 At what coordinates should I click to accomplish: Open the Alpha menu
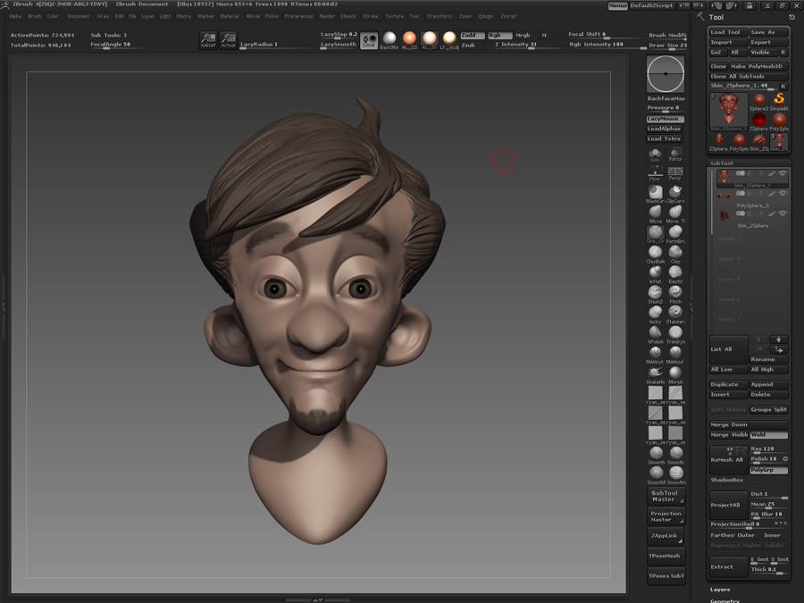15,16
